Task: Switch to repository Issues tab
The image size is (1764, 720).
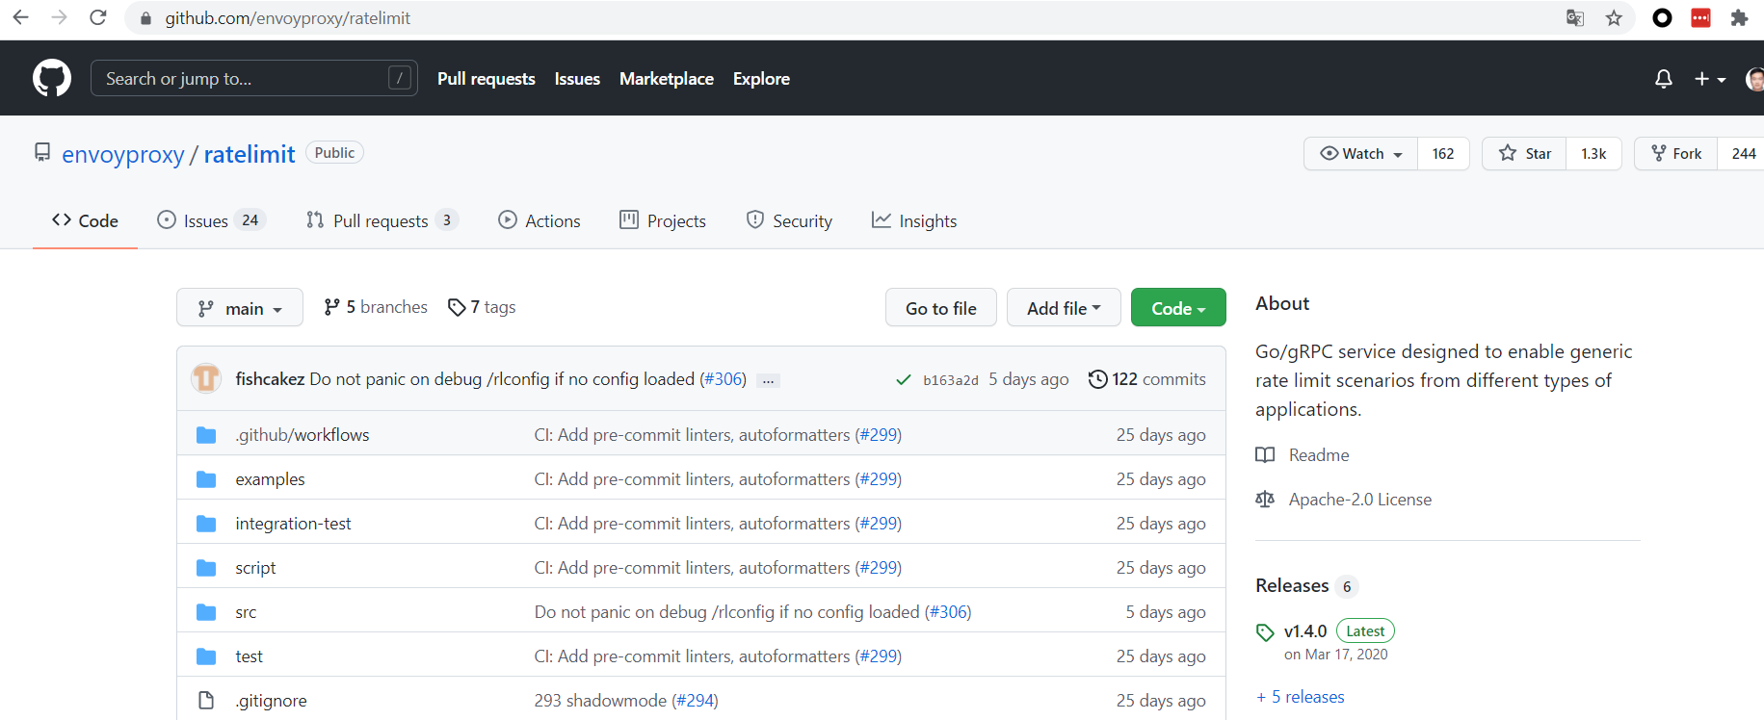Action: (x=211, y=220)
